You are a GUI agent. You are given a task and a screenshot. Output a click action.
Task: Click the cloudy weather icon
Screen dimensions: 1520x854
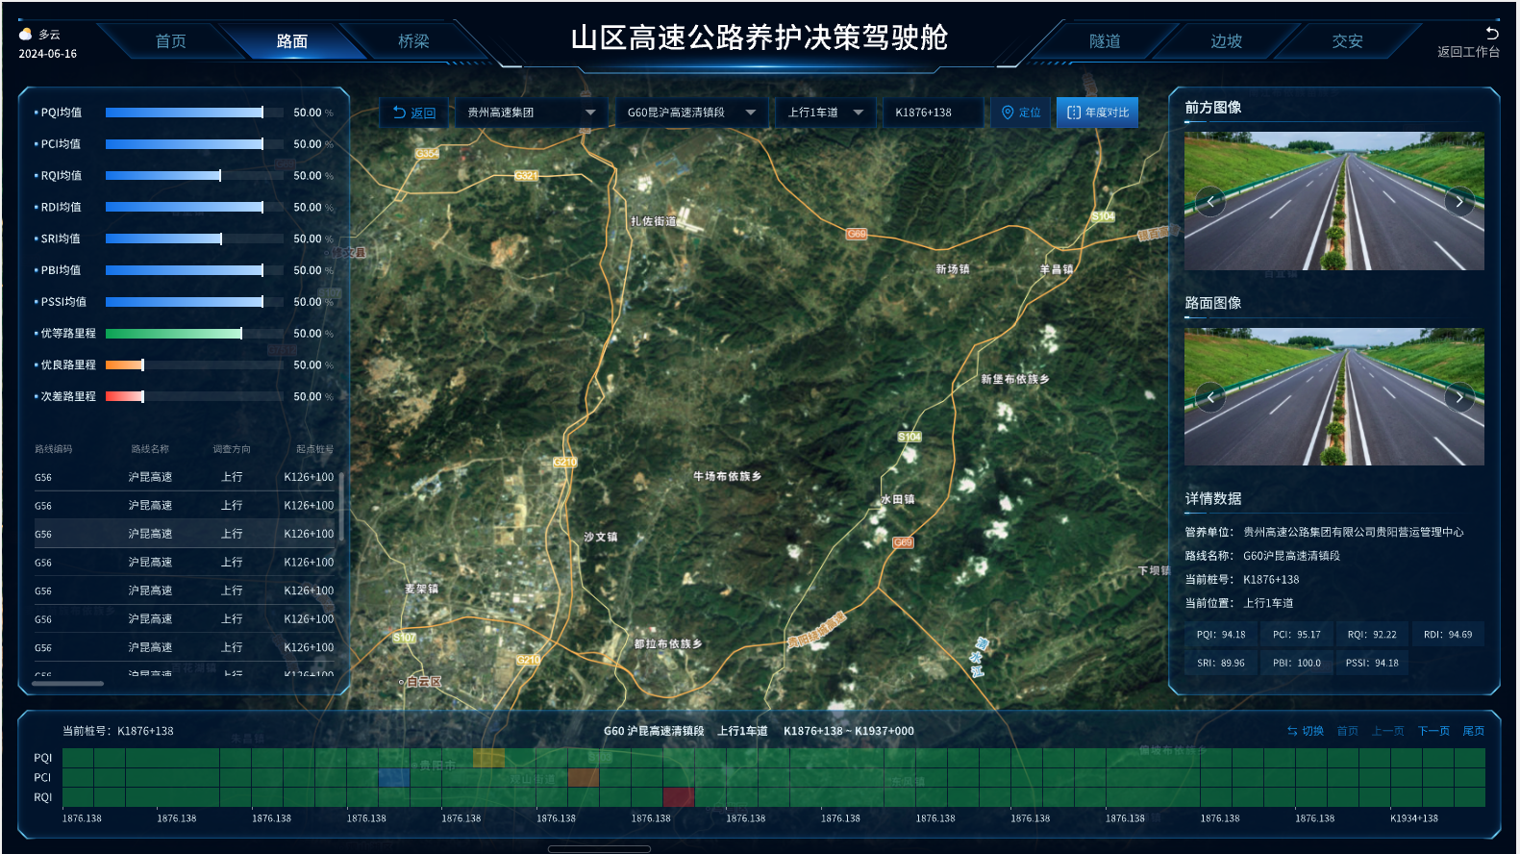click(x=26, y=34)
